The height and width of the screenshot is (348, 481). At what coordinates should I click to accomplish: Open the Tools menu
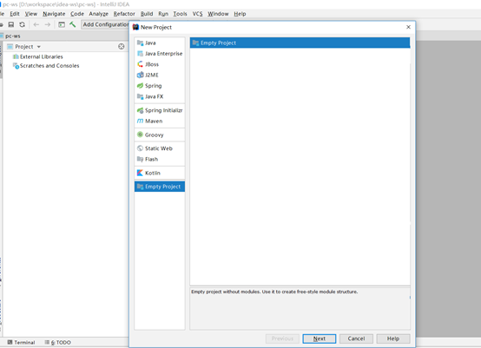(180, 14)
